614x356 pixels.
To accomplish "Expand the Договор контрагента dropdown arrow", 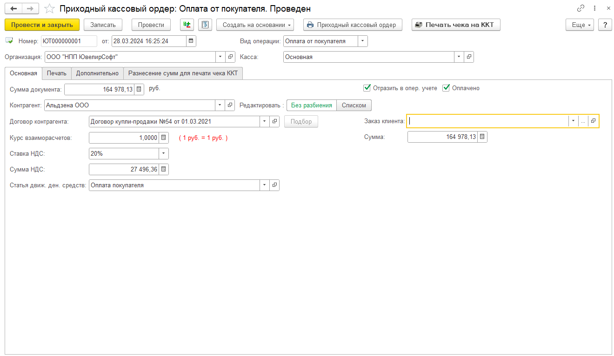I will pyautogui.click(x=265, y=121).
